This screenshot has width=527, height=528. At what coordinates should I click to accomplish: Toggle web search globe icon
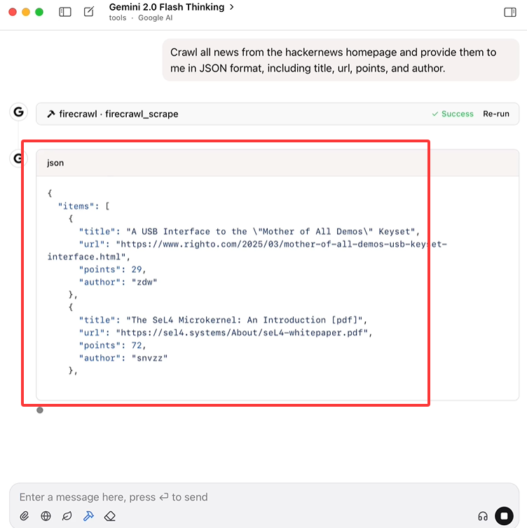coord(46,516)
